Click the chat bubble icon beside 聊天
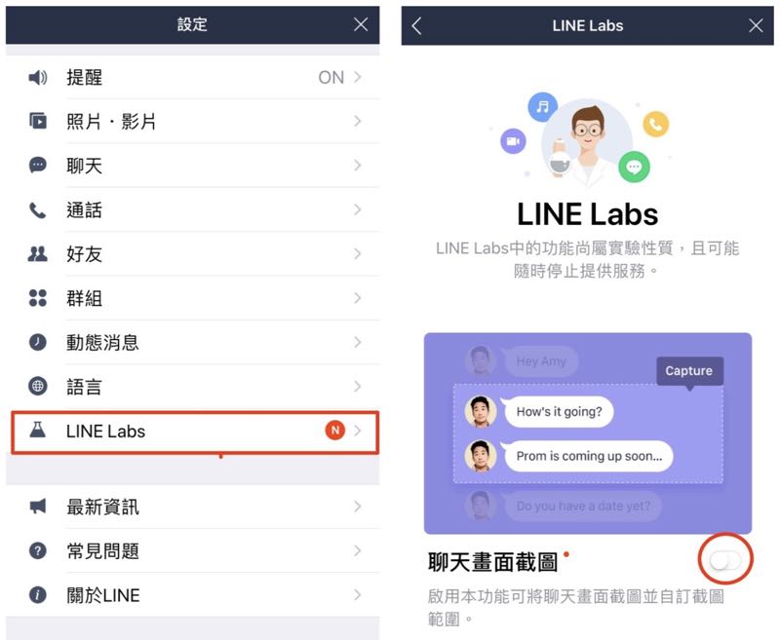780x640 pixels. click(x=38, y=165)
